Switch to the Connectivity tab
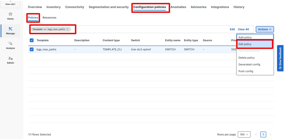The height and width of the screenshot is (139, 284). point(75,7)
